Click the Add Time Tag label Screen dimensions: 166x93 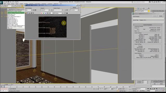122,91
